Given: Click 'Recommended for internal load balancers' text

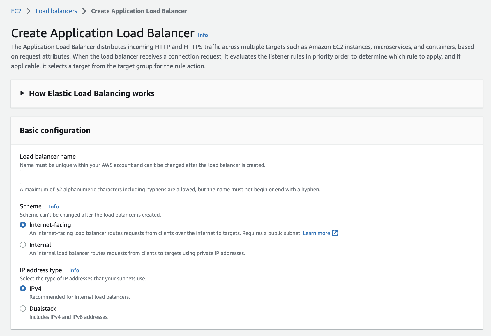Looking at the screenshot, I should tap(80, 297).
